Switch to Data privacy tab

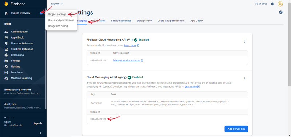144,21
